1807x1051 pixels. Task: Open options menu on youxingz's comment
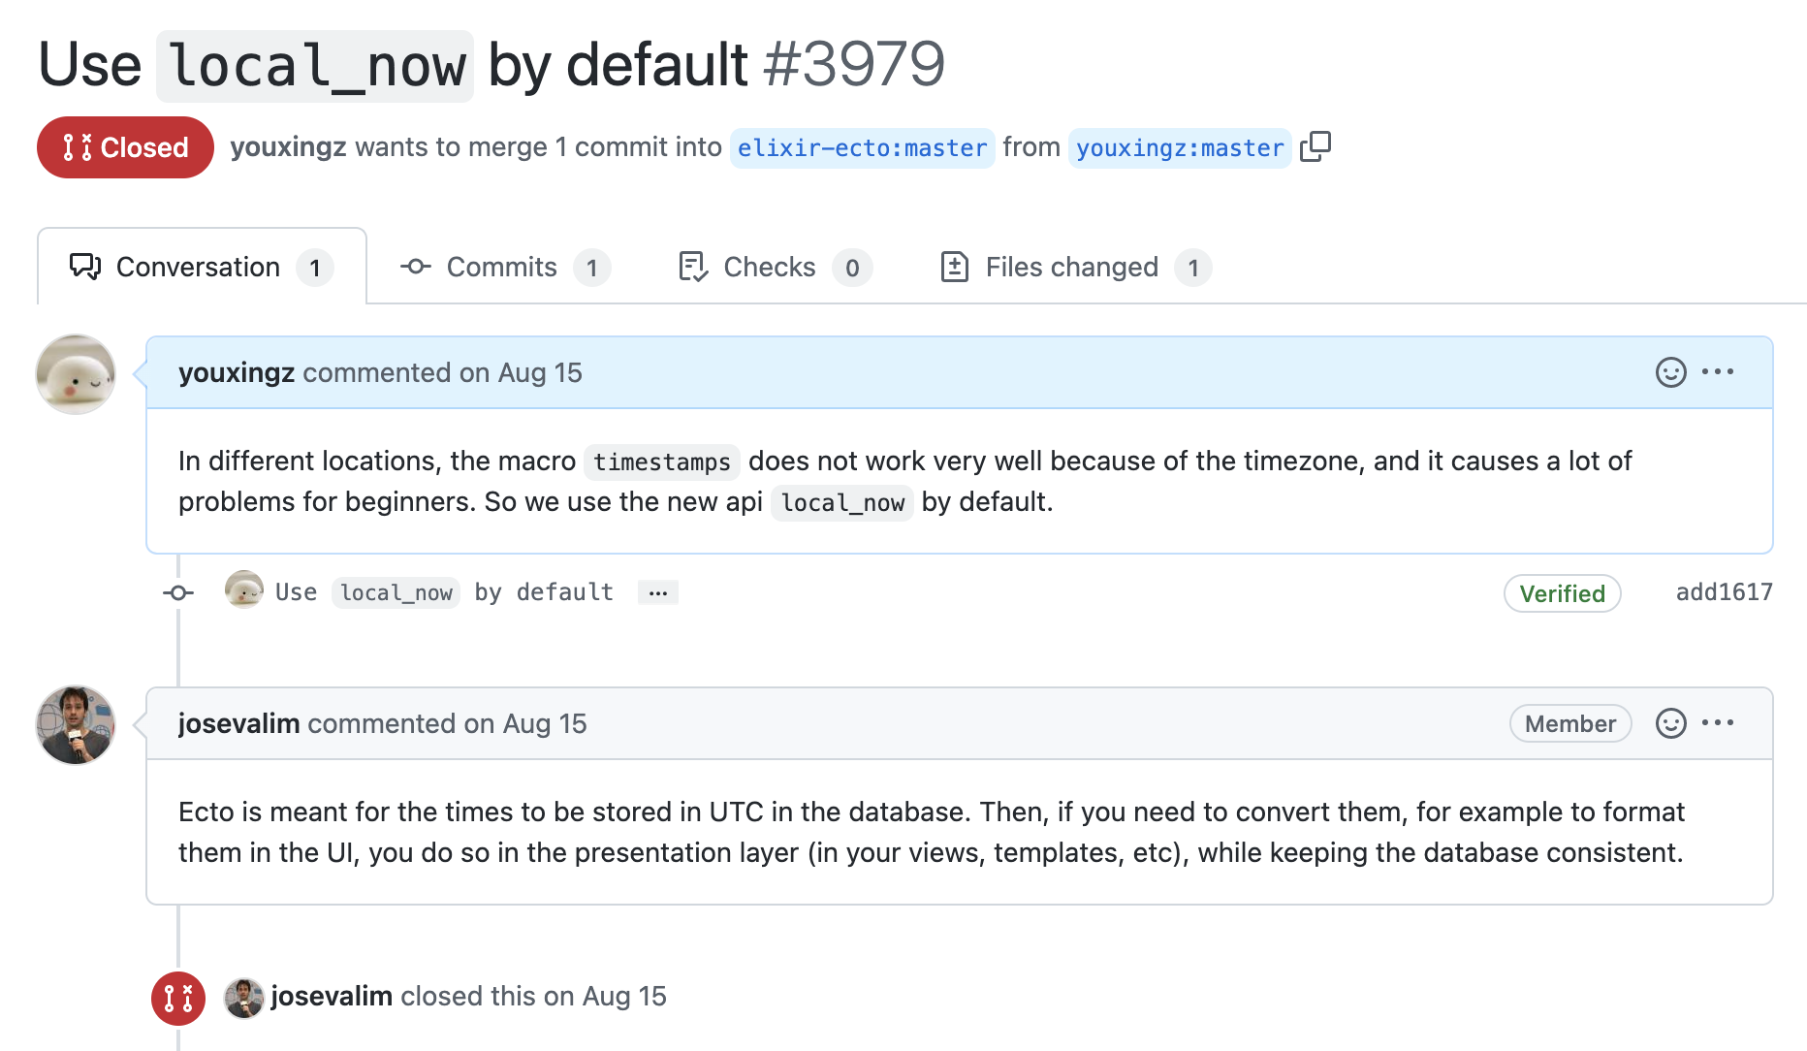point(1718,371)
